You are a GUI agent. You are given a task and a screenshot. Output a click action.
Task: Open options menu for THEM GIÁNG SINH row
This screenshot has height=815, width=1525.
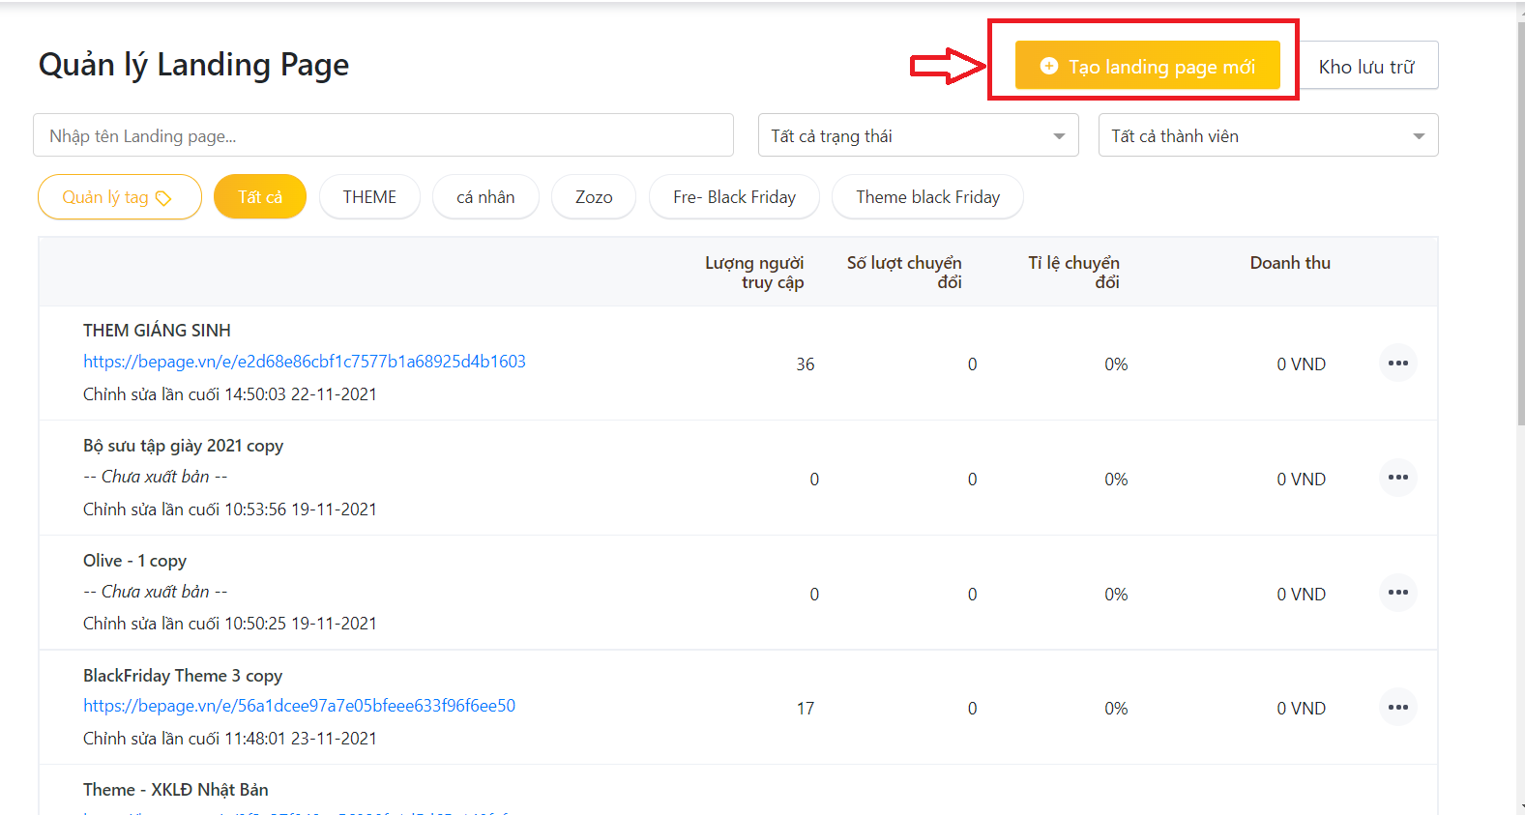1397,364
